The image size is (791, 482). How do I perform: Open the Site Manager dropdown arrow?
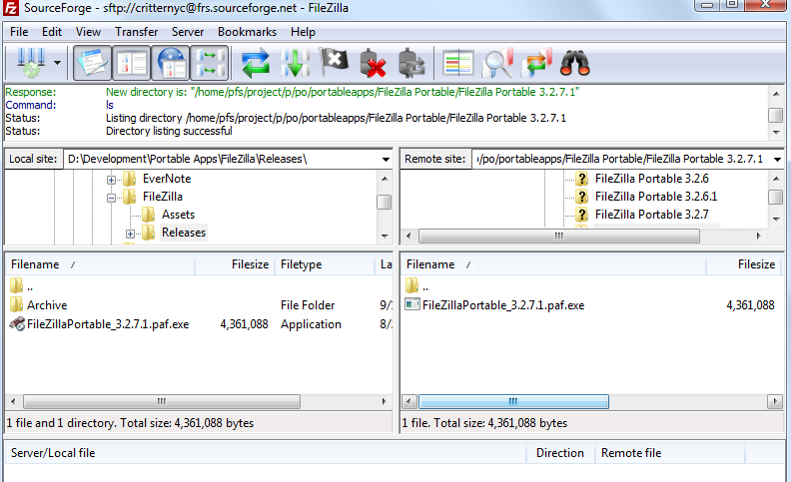(x=58, y=63)
